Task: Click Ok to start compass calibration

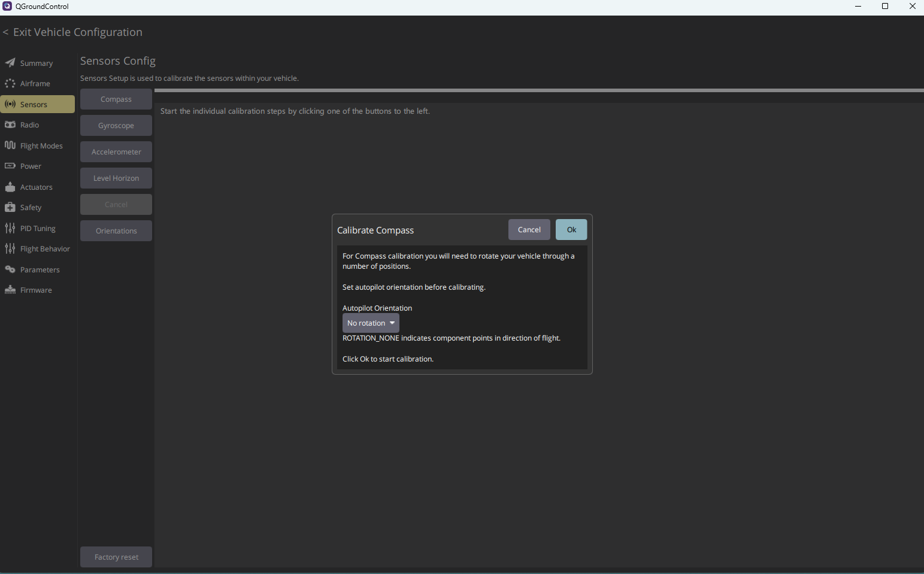Action: click(x=571, y=230)
